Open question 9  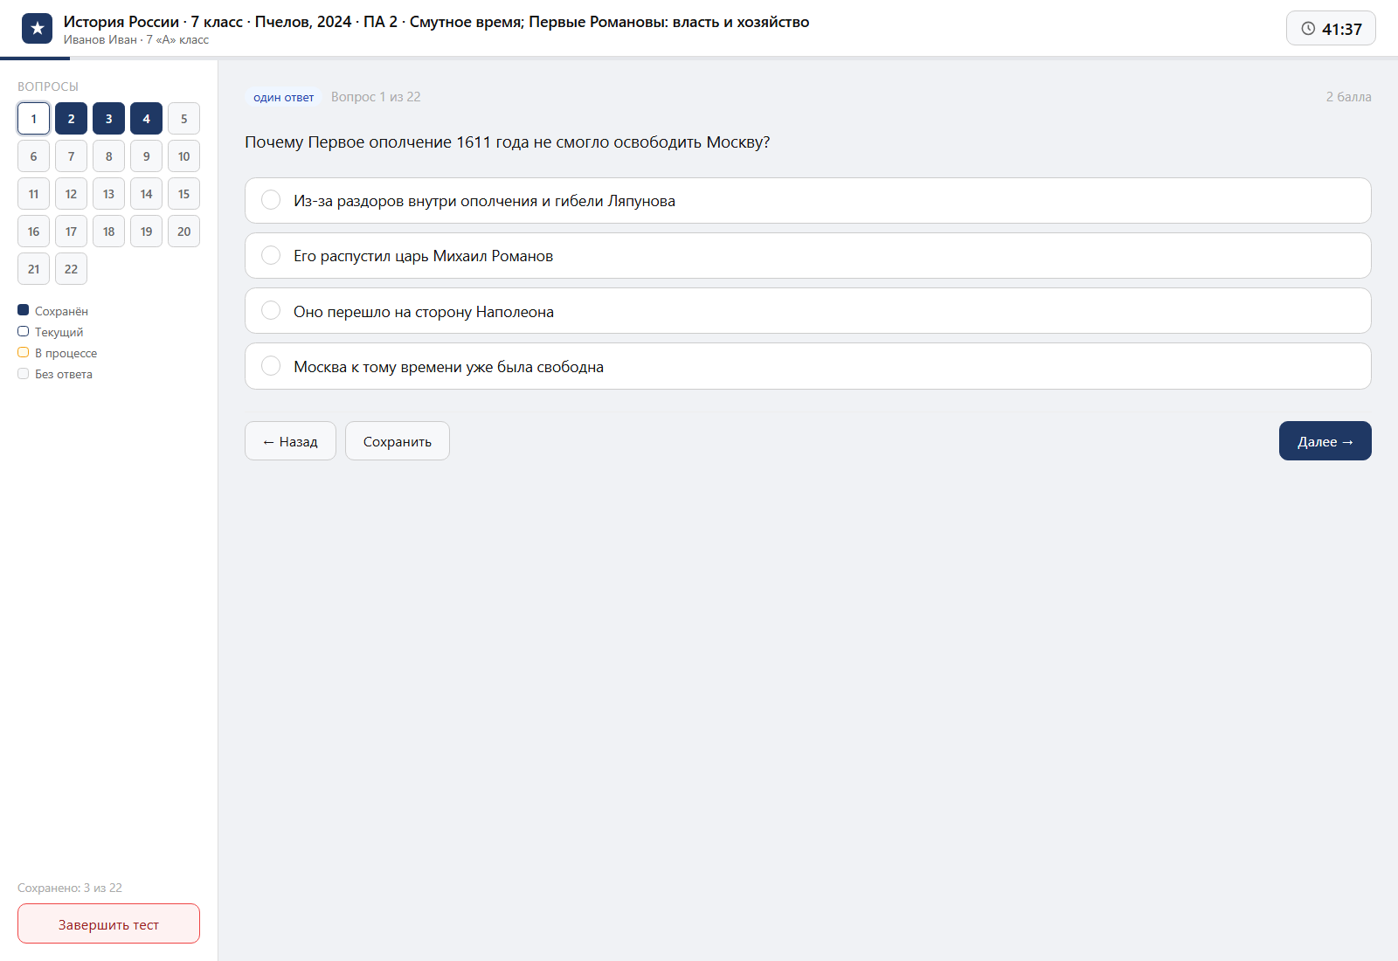pos(146,156)
